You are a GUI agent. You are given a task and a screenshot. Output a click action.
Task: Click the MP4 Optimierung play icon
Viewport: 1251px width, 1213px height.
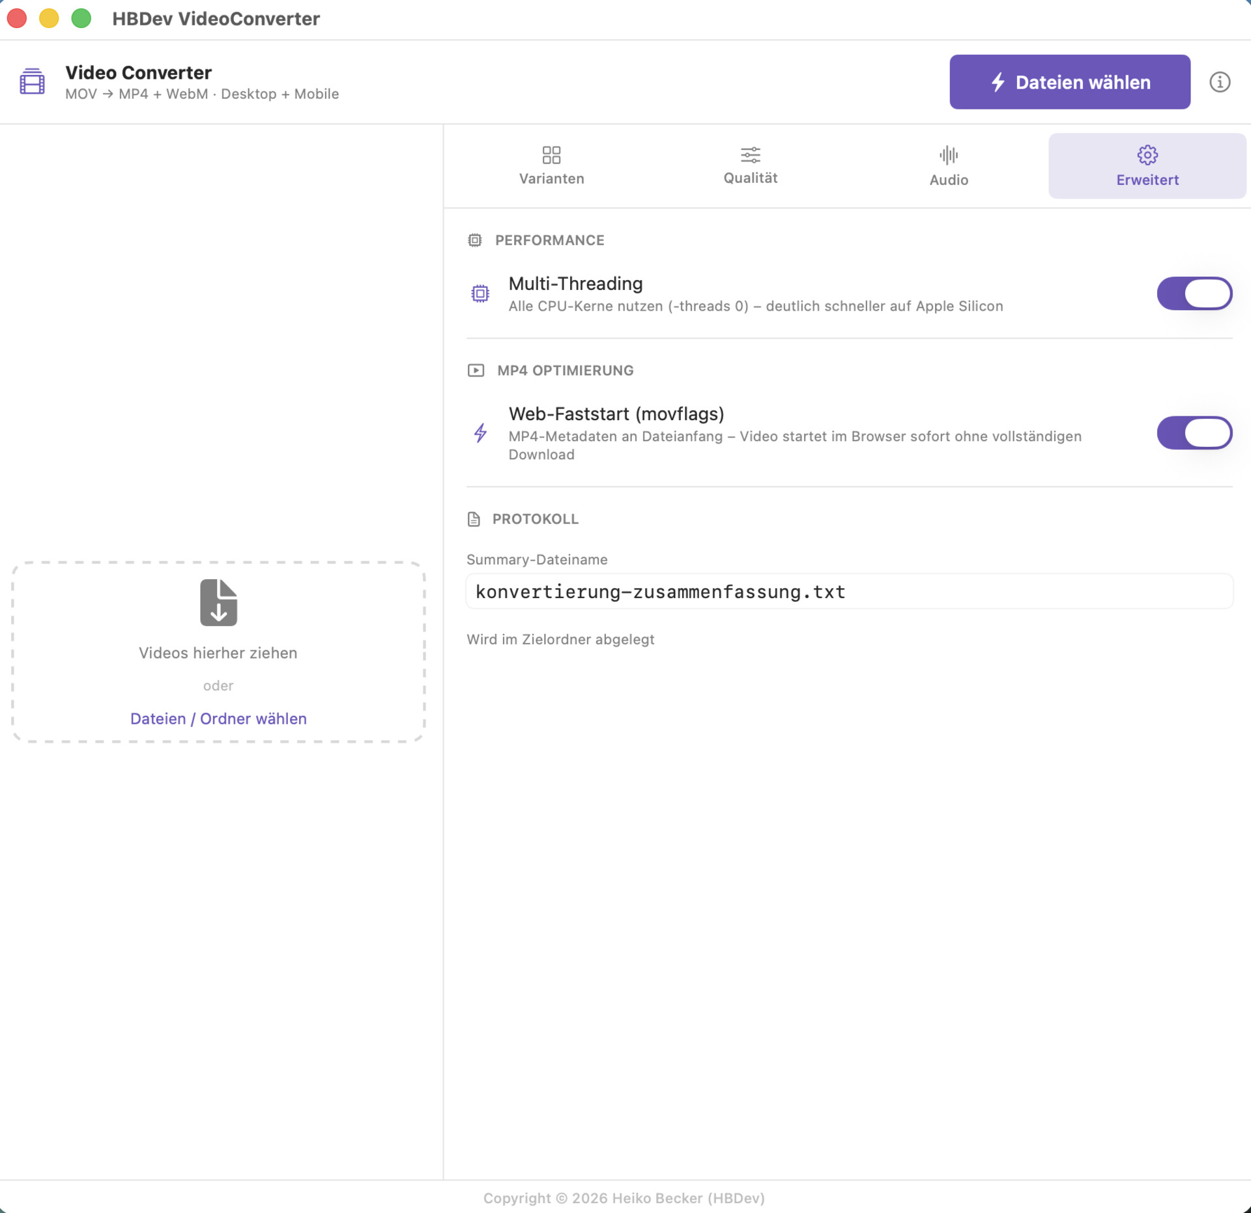(x=476, y=371)
